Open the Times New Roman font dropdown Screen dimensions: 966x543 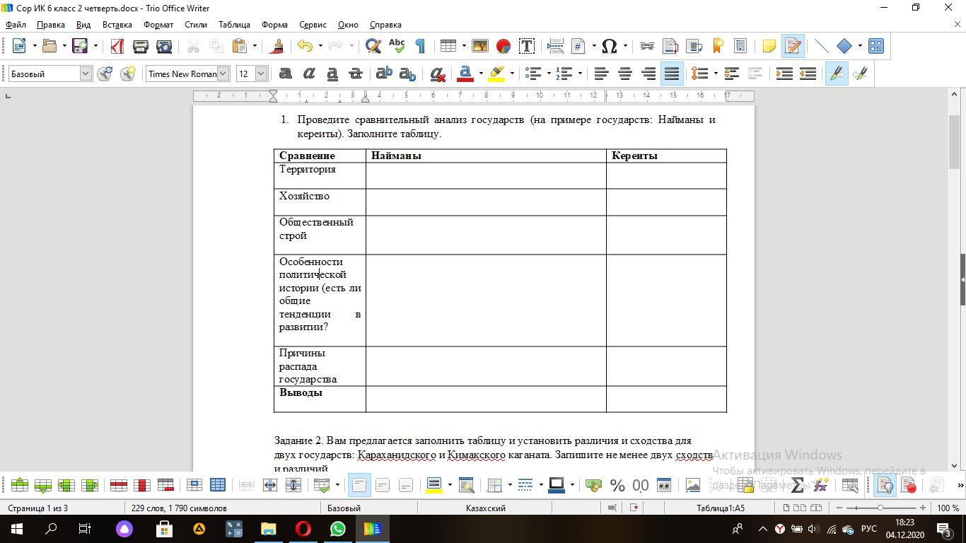pos(223,74)
